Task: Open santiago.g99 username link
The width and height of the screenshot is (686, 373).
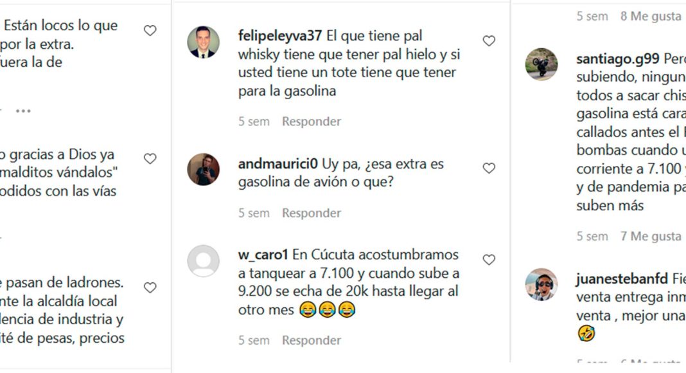Action: (x=618, y=59)
